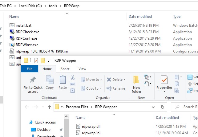Image resolution: width=198 pixels, height=137 pixels.
Task: Click the title bar Properties quick-access icon
Action: (x=36, y=61)
